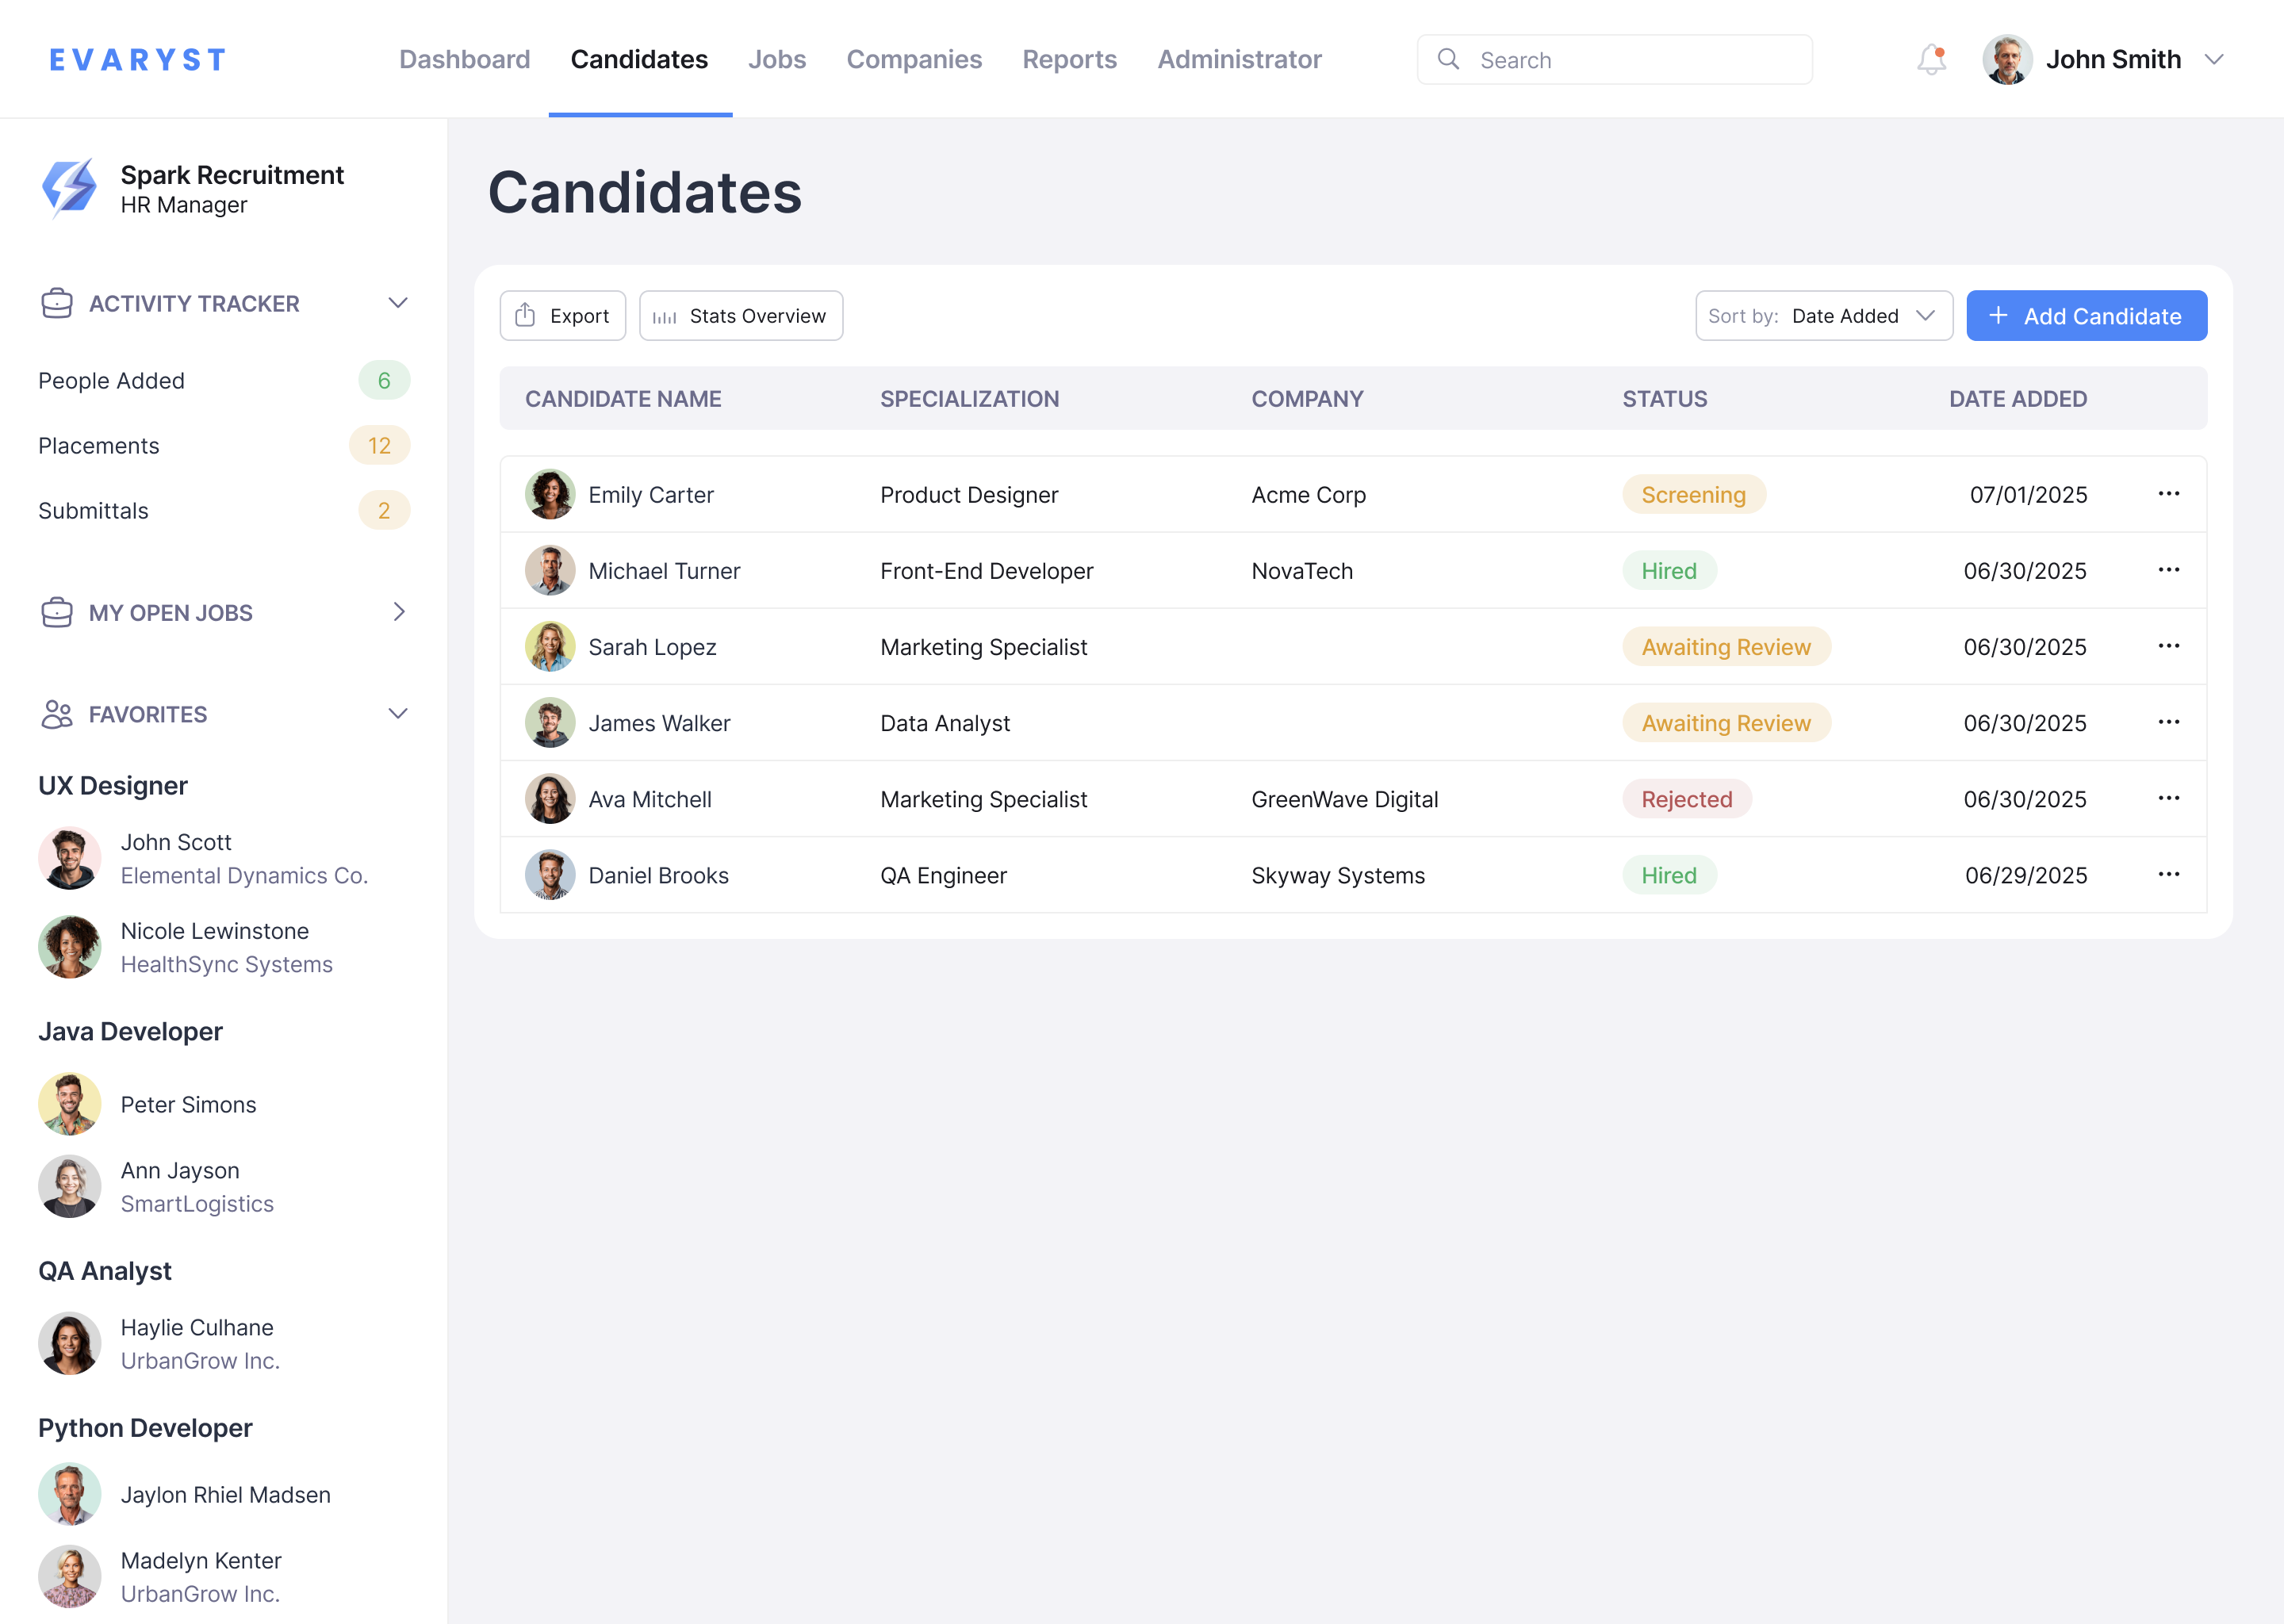Click the Export button
Screen dimensions: 2284x1624
point(562,315)
